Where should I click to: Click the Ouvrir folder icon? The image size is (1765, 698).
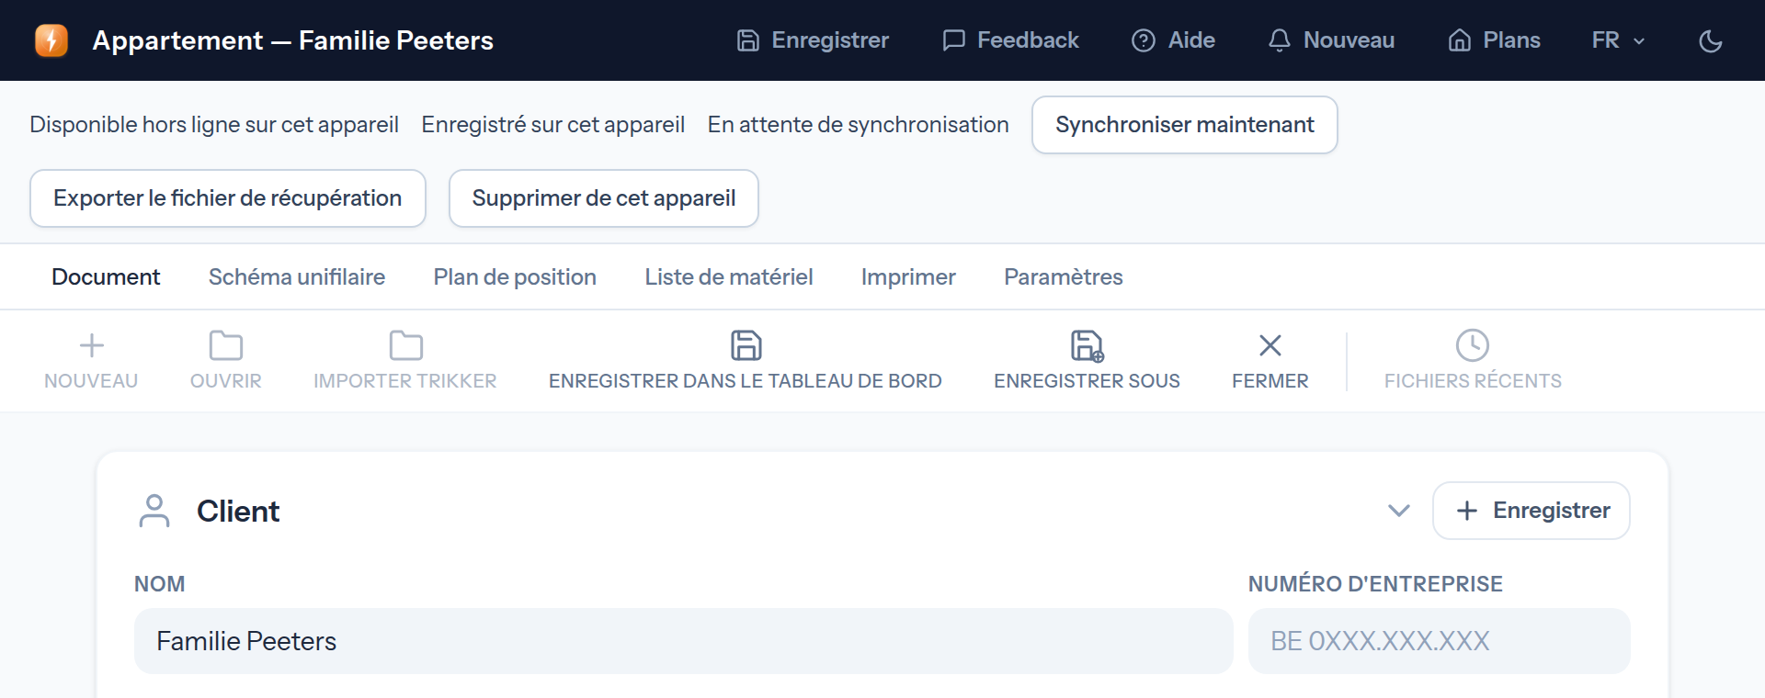click(226, 345)
